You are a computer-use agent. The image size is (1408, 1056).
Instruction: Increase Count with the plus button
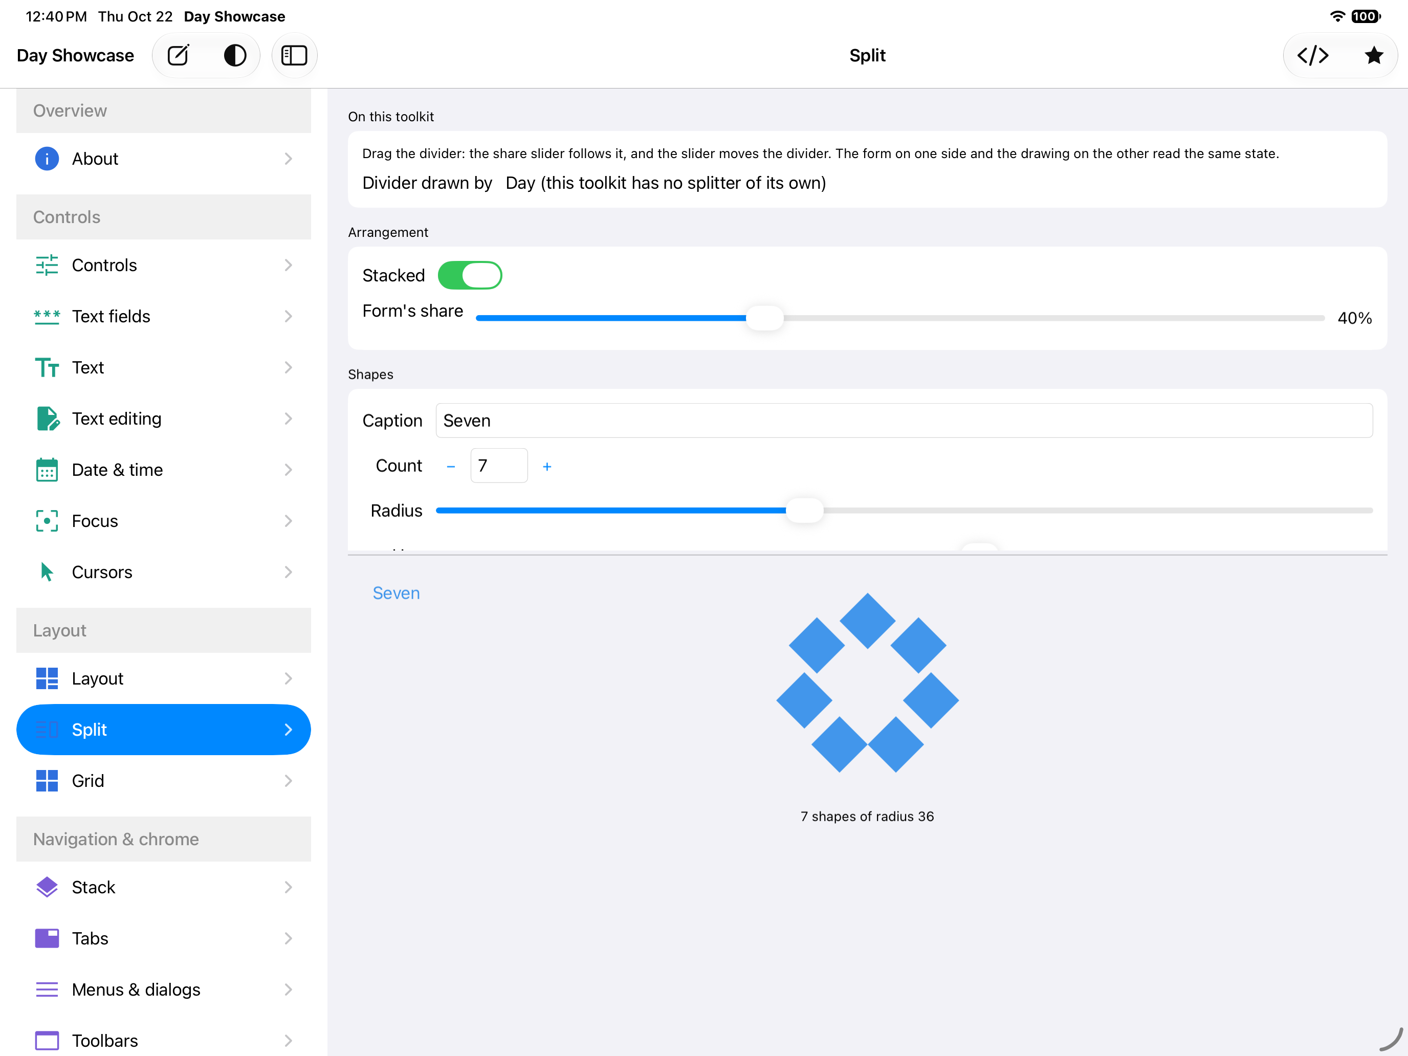tap(547, 467)
